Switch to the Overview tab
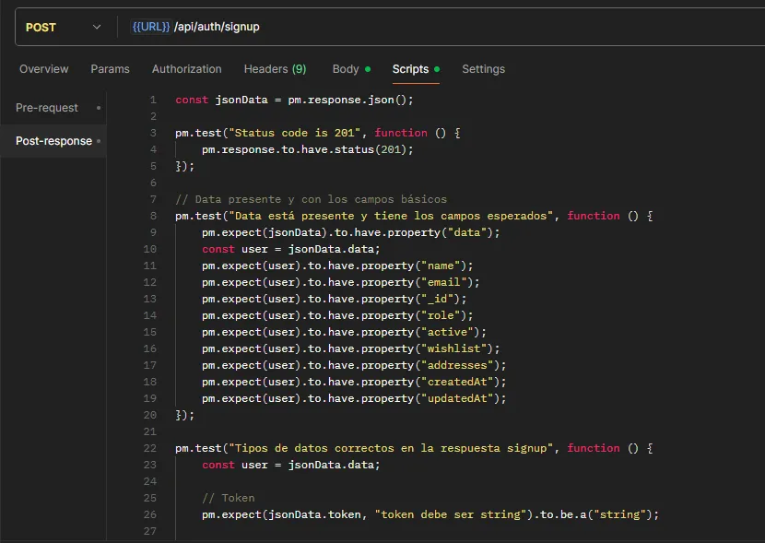Image resolution: width=765 pixels, height=543 pixels. tap(43, 69)
